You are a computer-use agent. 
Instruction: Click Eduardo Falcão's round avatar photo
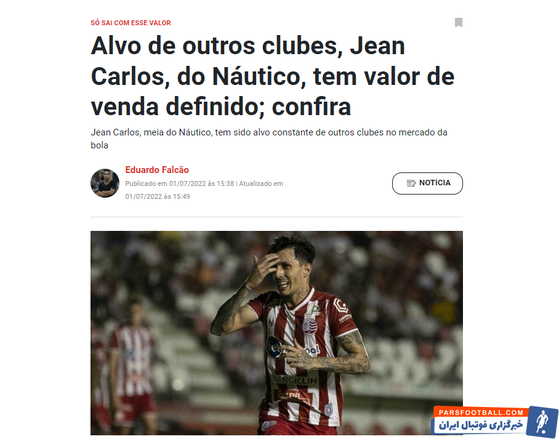105,183
